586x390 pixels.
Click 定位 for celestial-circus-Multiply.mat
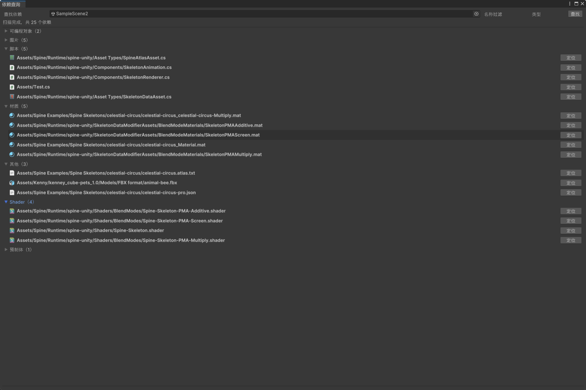pos(571,116)
